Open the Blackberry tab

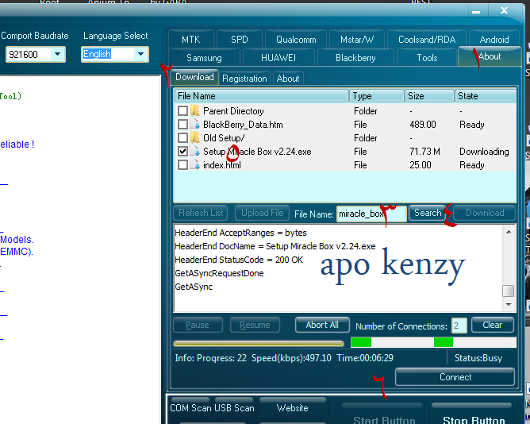pos(355,58)
